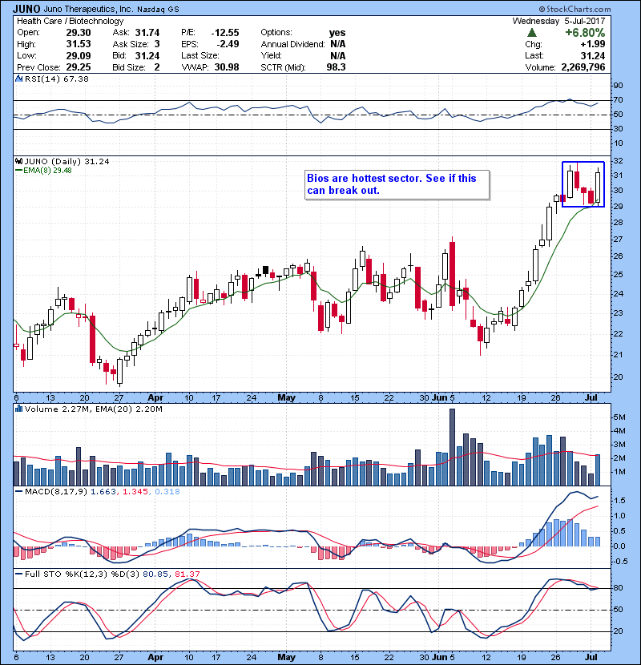Image resolution: width=641 pixels, height=665 pixels.
Task: Click the Yield label
Action: pos(271,55)
